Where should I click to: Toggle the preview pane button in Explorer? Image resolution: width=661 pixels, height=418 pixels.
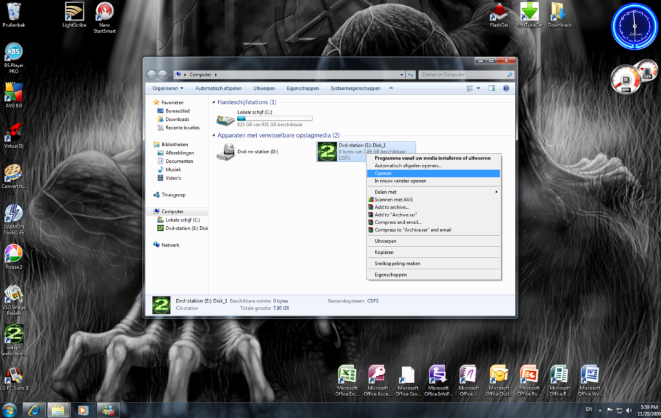coord(491,88)
